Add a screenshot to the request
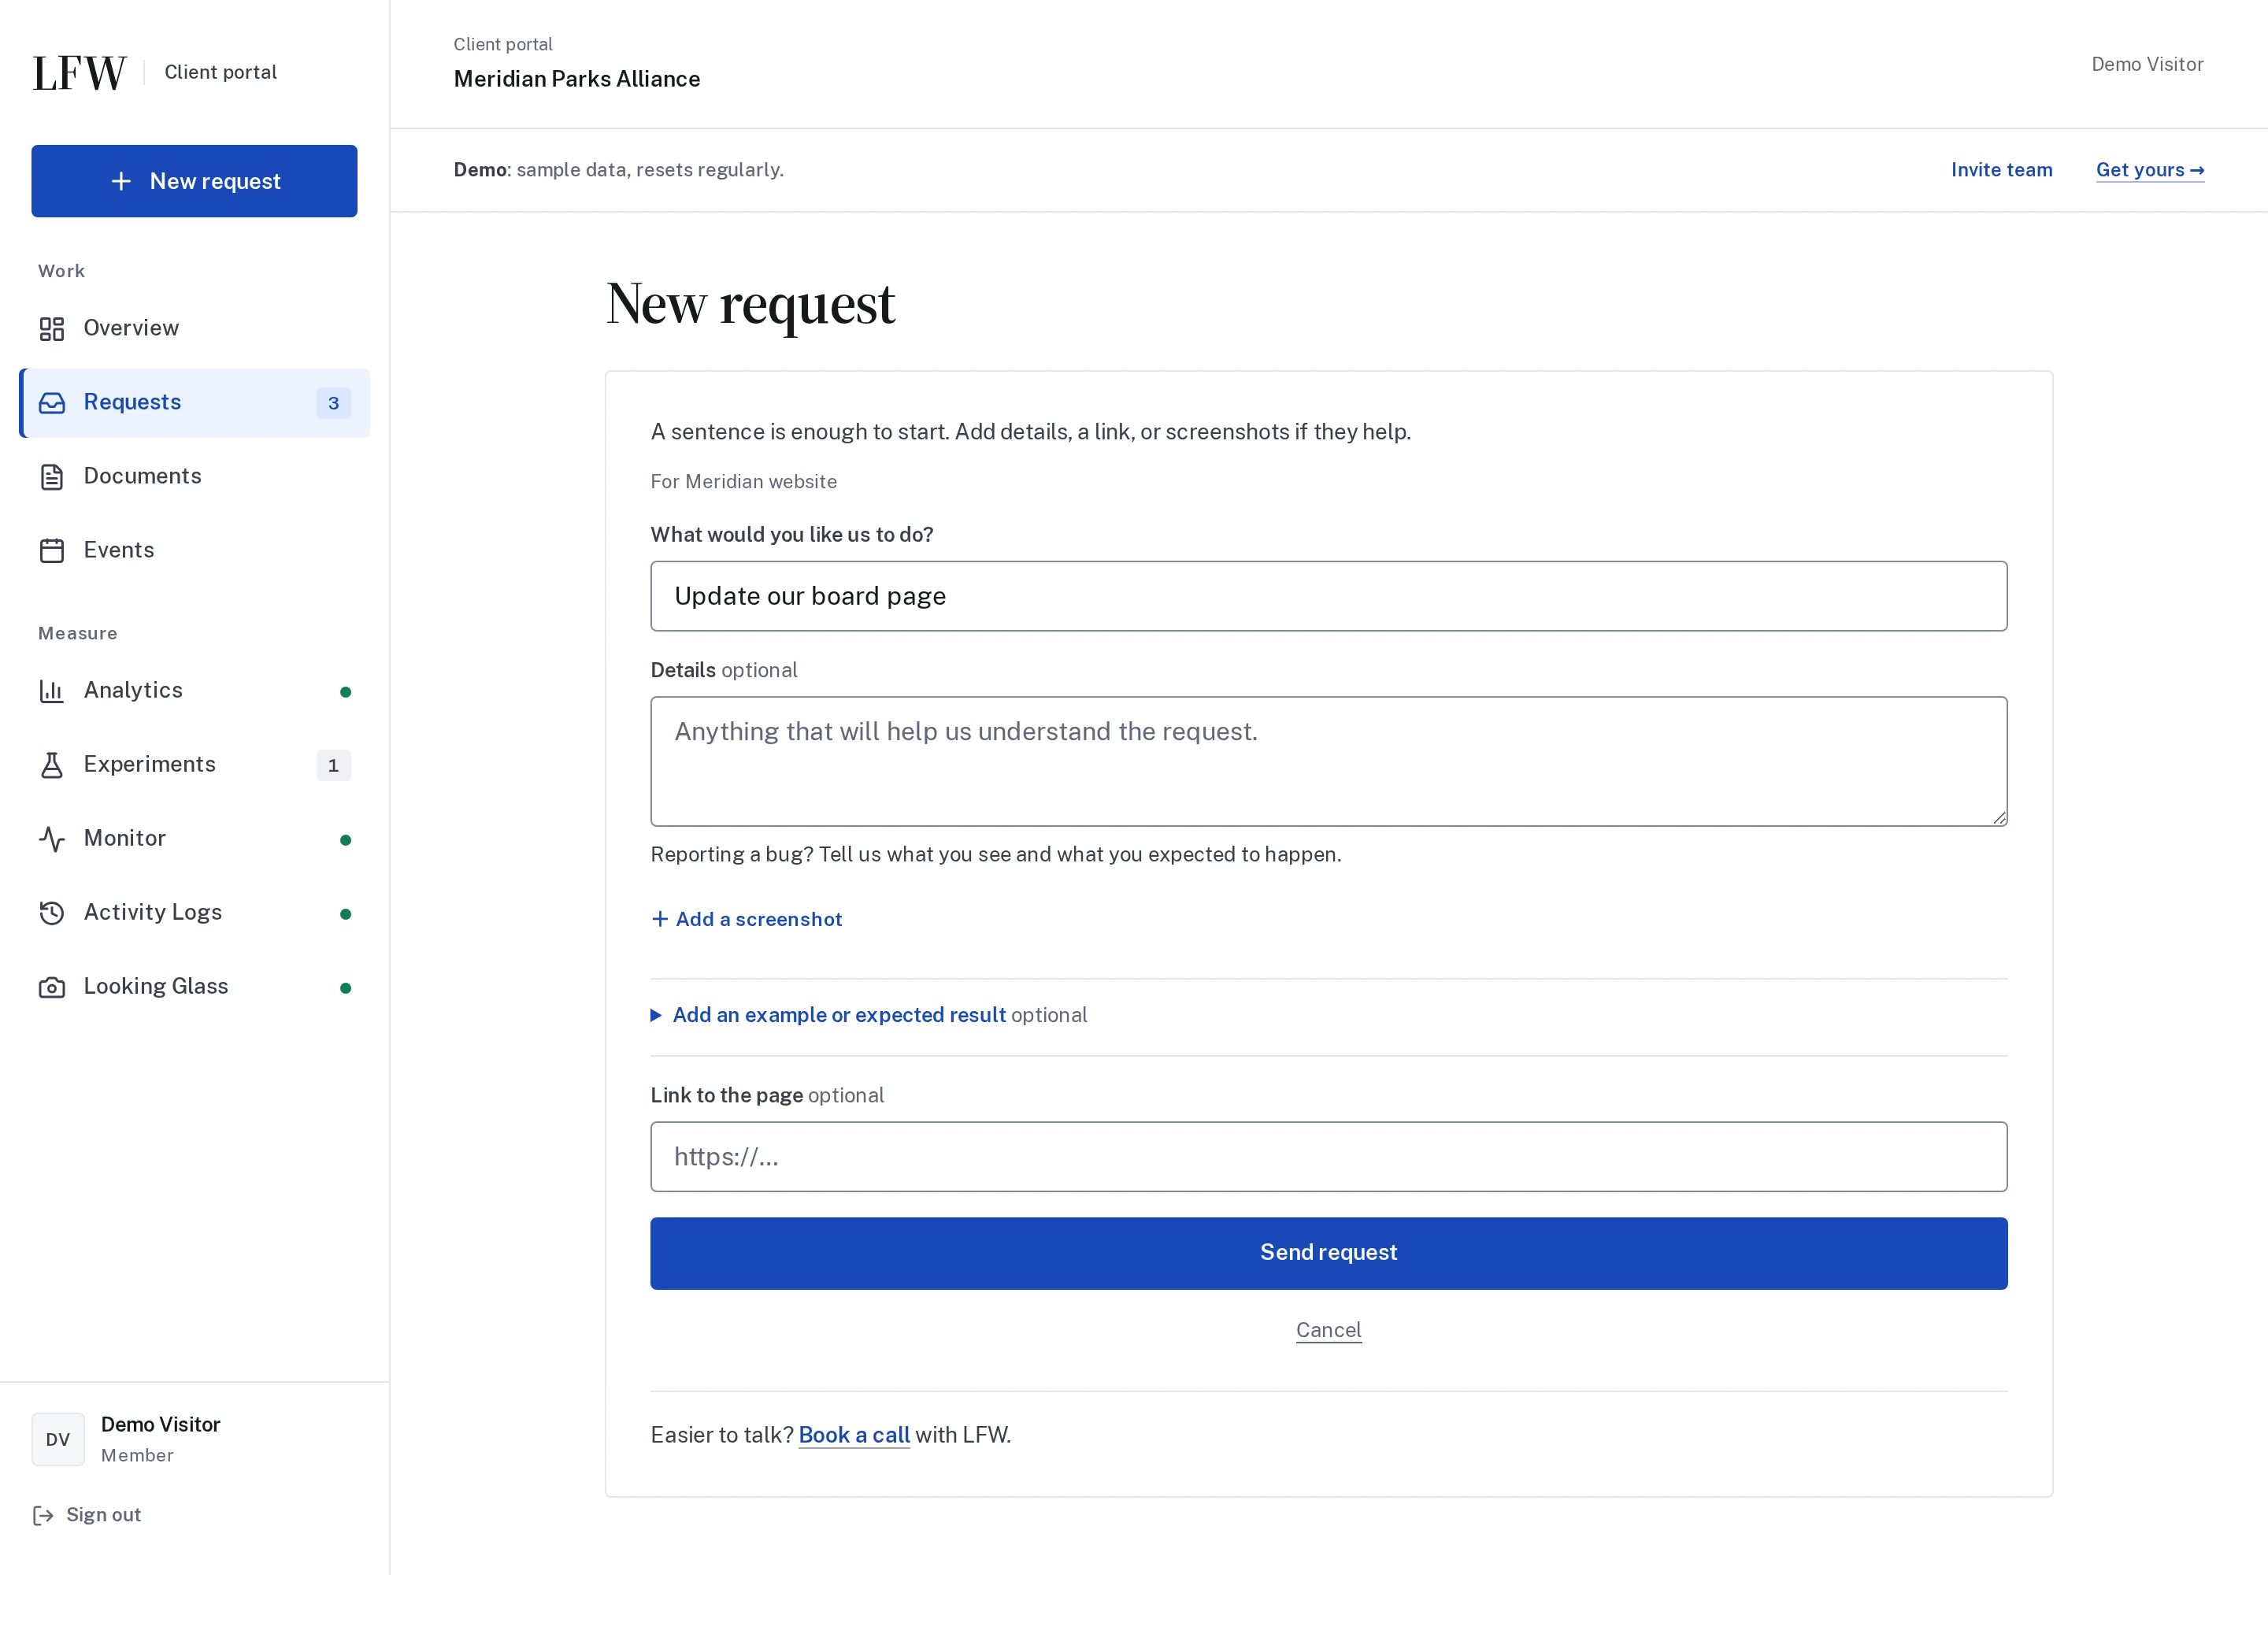 point(746,919)
